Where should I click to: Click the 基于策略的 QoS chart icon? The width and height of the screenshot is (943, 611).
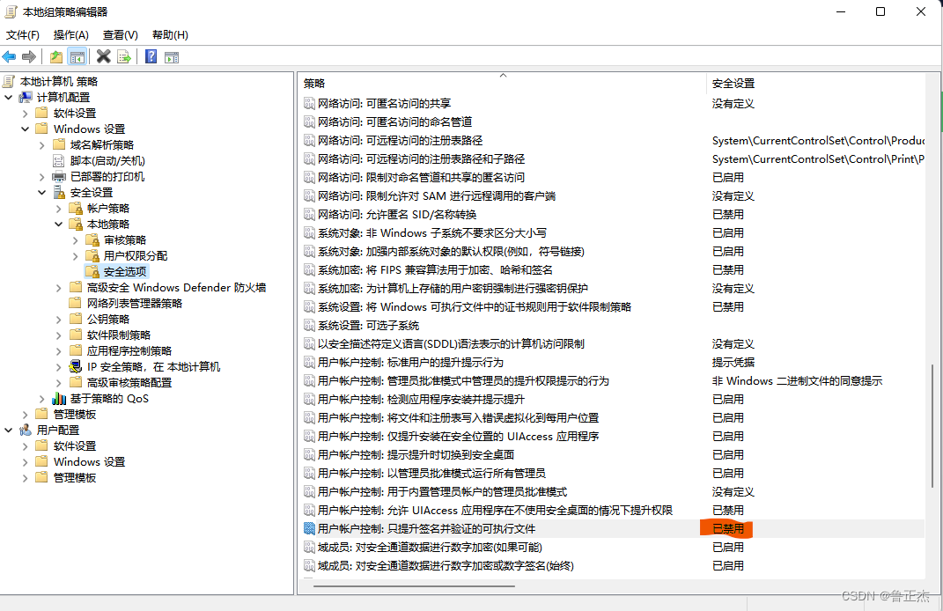tap(59, 399)
